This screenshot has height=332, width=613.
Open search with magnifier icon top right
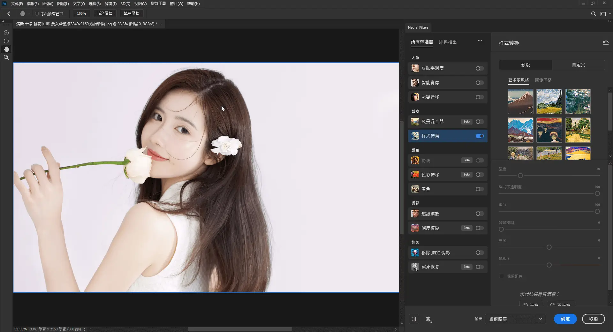(594, 14)
